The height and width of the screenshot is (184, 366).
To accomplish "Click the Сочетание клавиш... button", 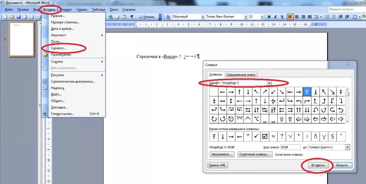I will pos(255,154).
